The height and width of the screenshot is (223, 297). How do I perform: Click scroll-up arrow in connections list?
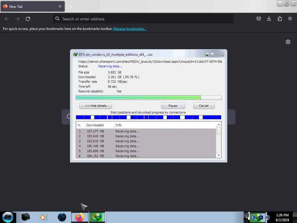click(x=219, y=125)
